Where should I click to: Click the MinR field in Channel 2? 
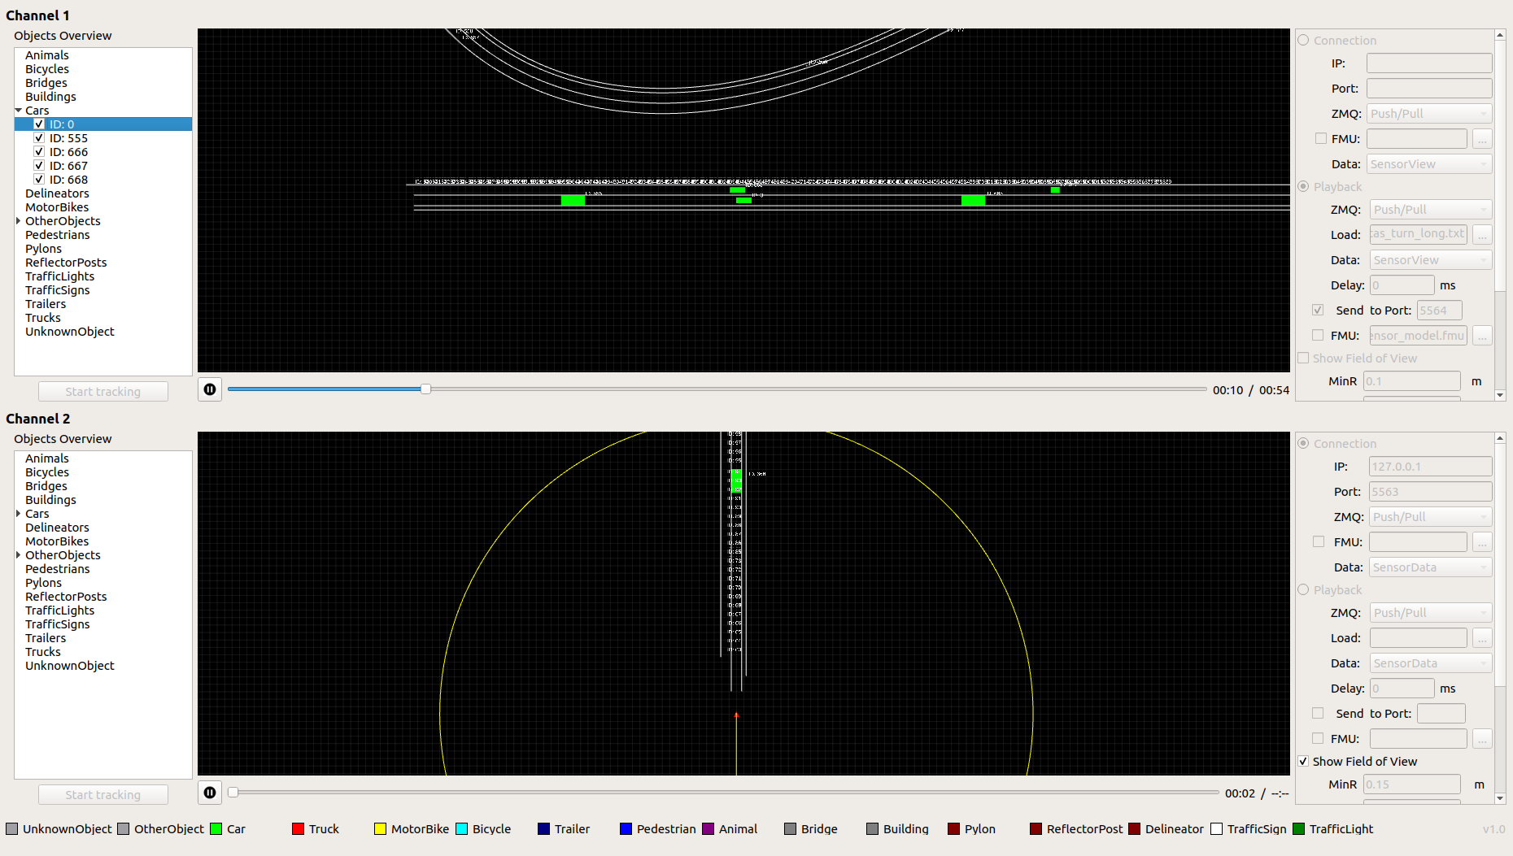[1412, 784]
